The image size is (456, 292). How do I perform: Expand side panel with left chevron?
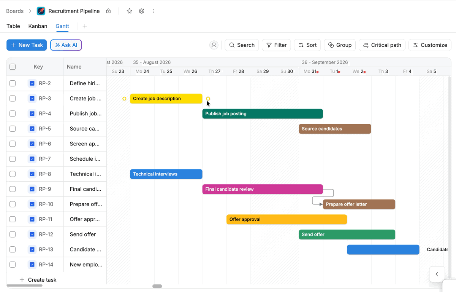tap(437, 274)
